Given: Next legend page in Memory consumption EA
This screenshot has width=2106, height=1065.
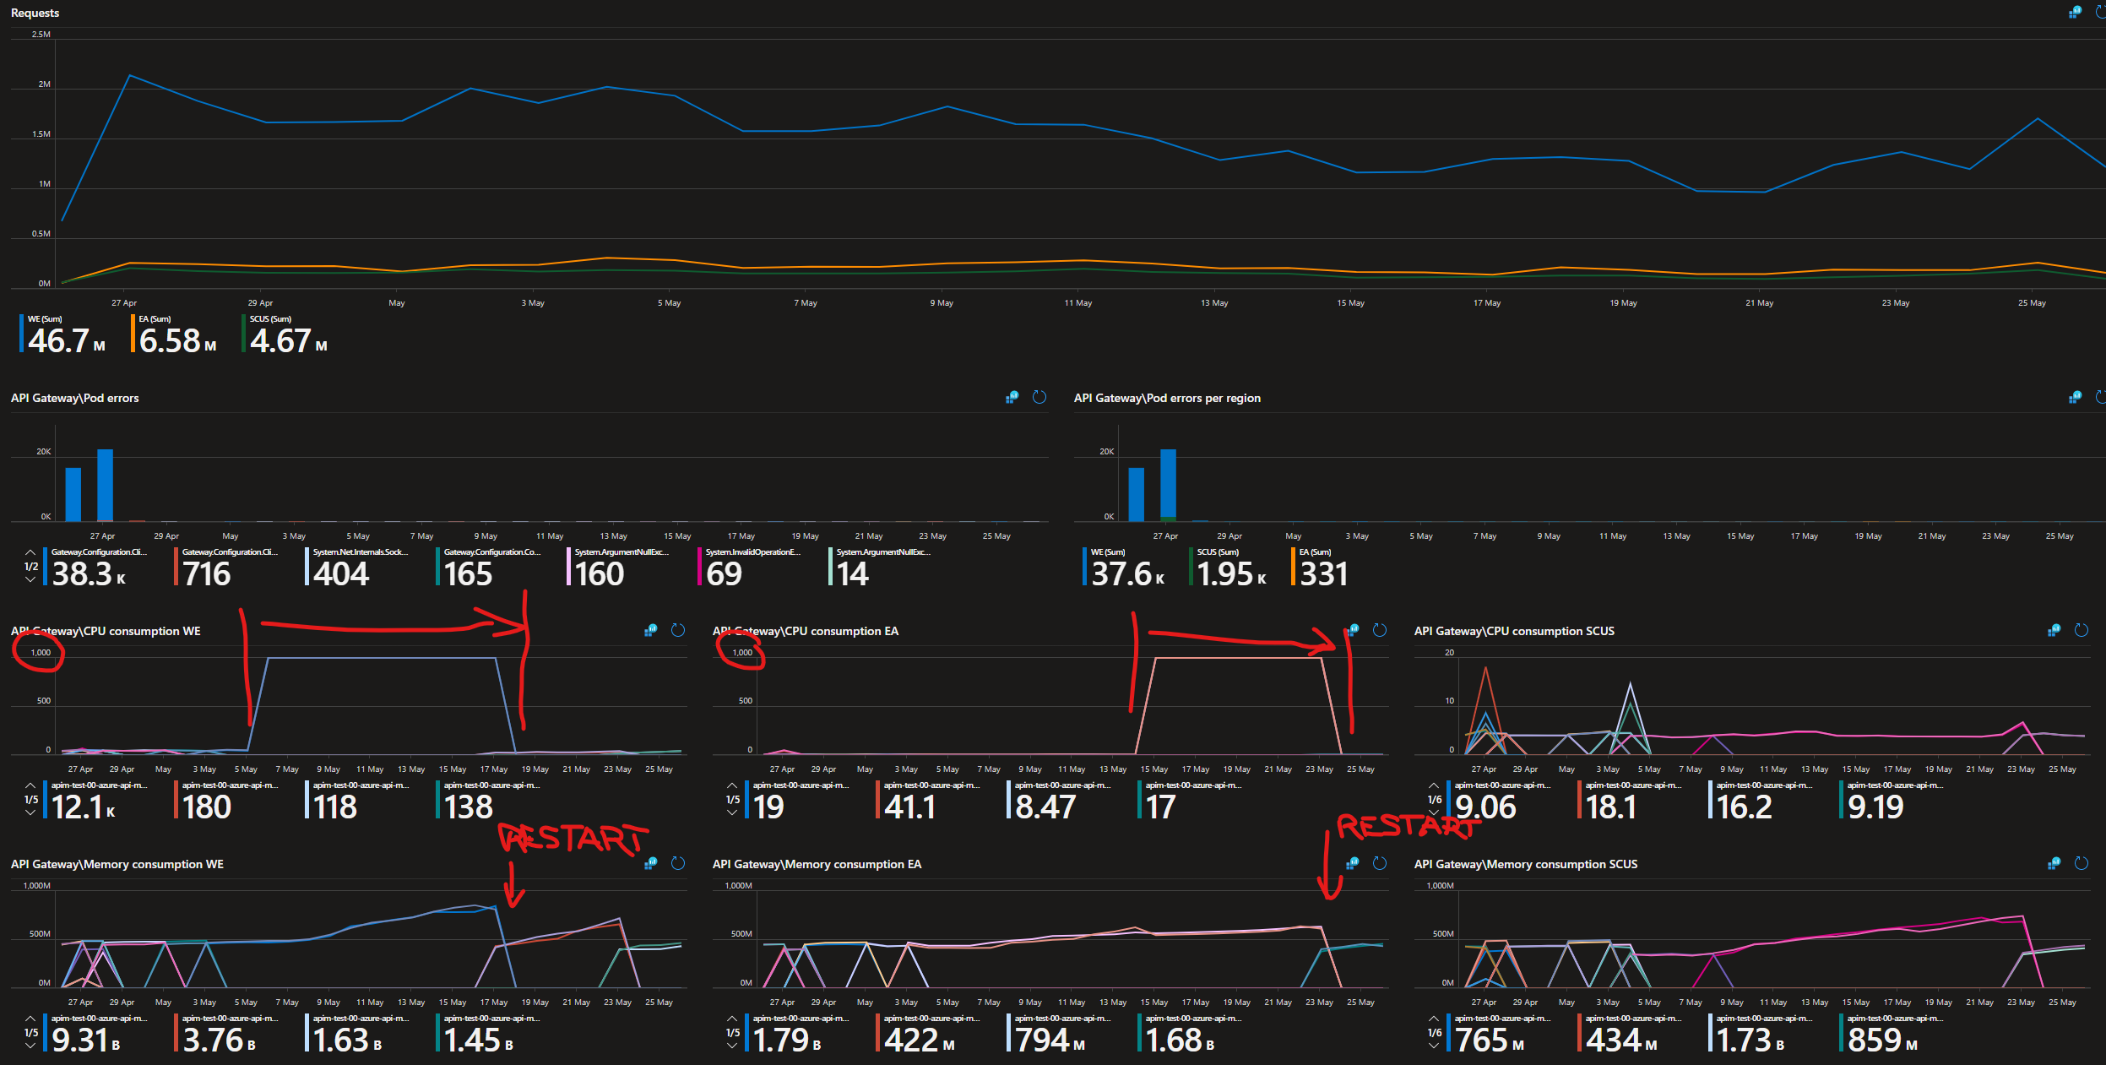Looking at the screenshot, I should coord(732,1046).
